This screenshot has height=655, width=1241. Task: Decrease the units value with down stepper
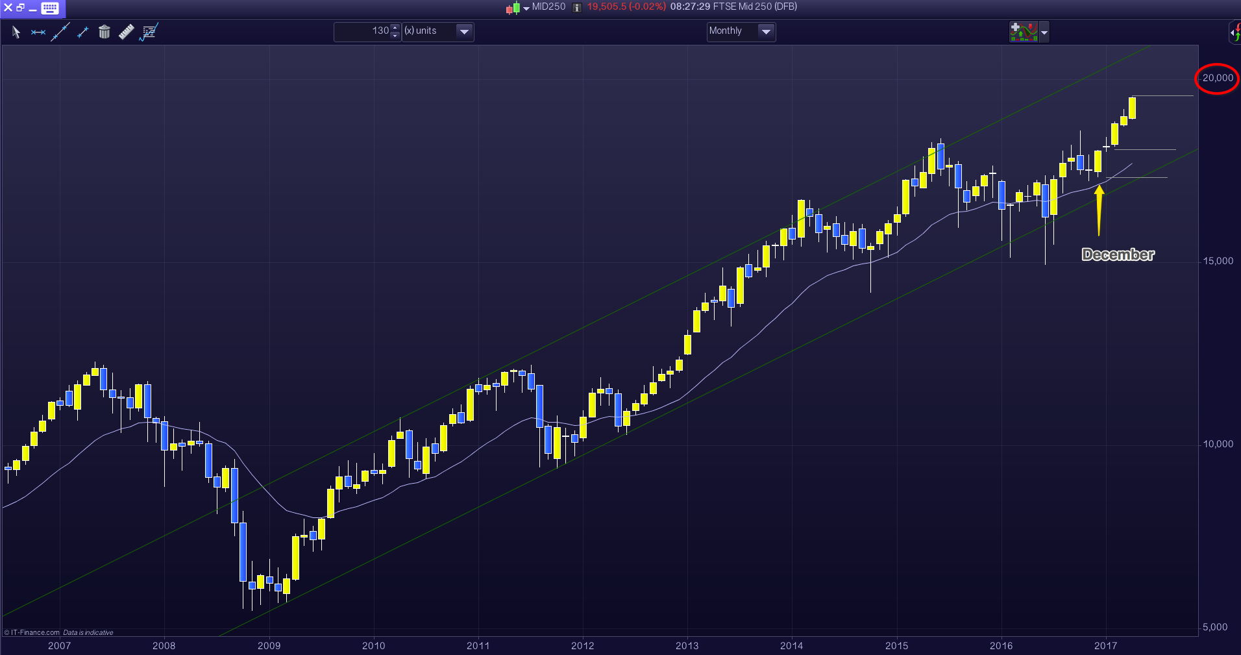pos(395,36)
